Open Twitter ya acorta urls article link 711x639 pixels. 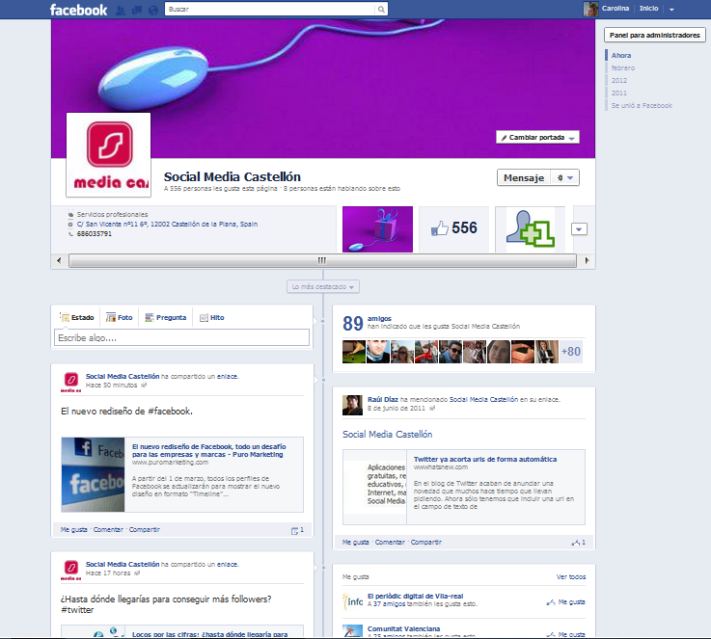[484, 459]
